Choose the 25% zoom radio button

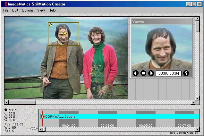pyautogui.click(x=6, y=116)
